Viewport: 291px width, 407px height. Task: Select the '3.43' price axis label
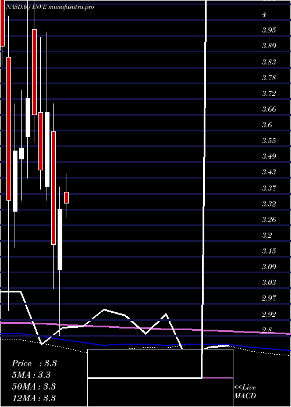269,172
